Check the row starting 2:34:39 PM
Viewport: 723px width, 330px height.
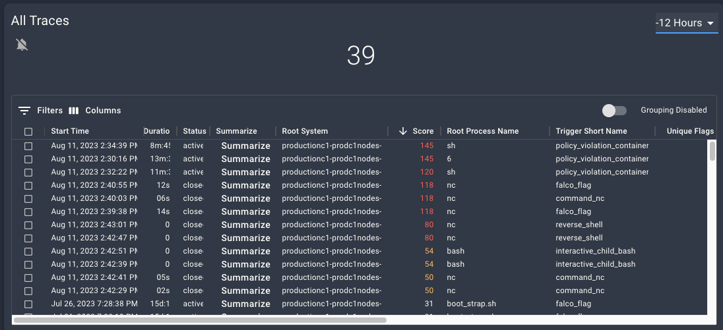[x=28, y=146]
